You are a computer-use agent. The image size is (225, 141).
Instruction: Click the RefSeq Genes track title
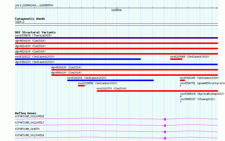[26, 113]
